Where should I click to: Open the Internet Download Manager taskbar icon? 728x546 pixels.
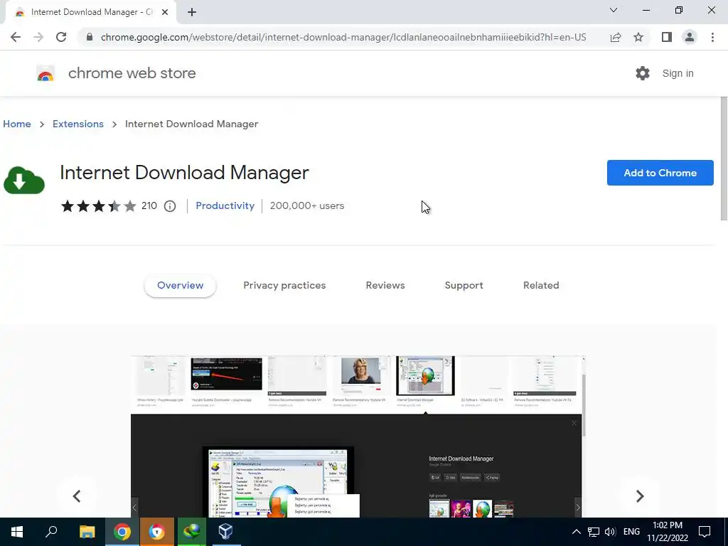(192, 532)
